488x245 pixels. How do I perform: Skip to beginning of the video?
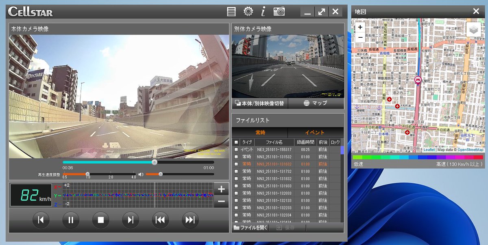tap(41, 220)
